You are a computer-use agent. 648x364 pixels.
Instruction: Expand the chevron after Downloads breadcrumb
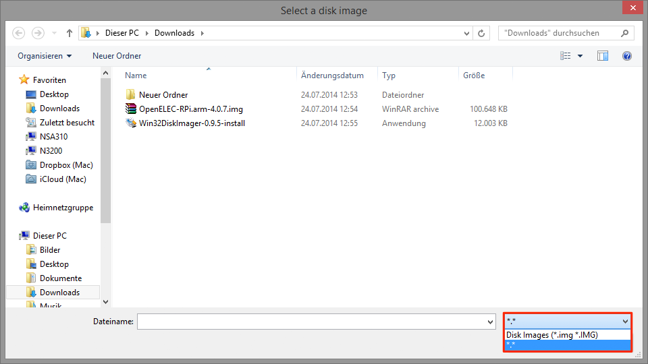[202, 33]
